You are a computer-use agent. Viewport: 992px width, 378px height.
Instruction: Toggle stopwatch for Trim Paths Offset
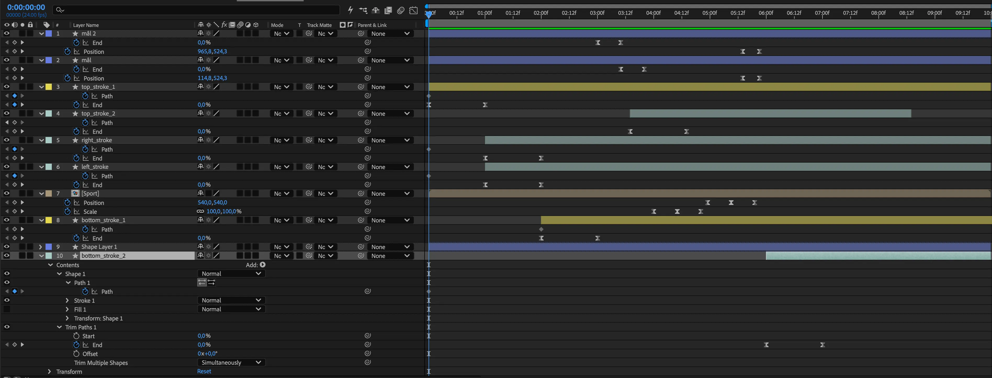pyautogui.click(x=76, y=354)
